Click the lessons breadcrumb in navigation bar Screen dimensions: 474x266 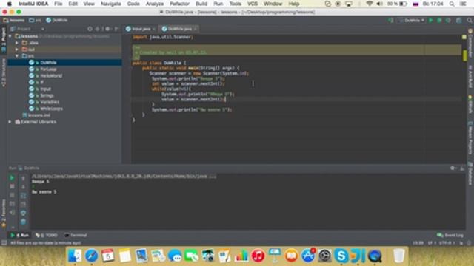(x=14, y=20)
